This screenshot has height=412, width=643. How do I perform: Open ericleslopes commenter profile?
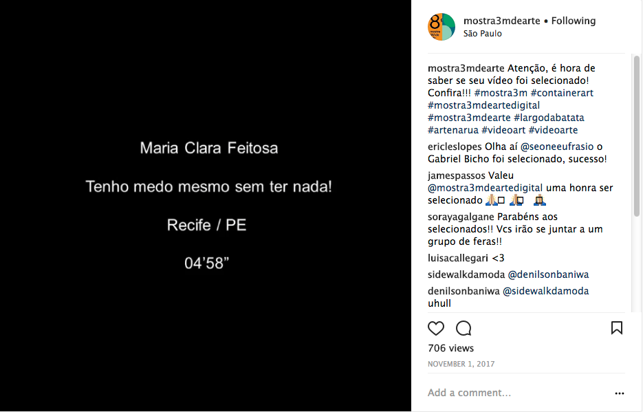[x=455, y=147]
